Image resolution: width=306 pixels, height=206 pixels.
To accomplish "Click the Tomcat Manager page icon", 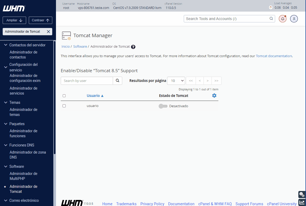I will (66, 36).
